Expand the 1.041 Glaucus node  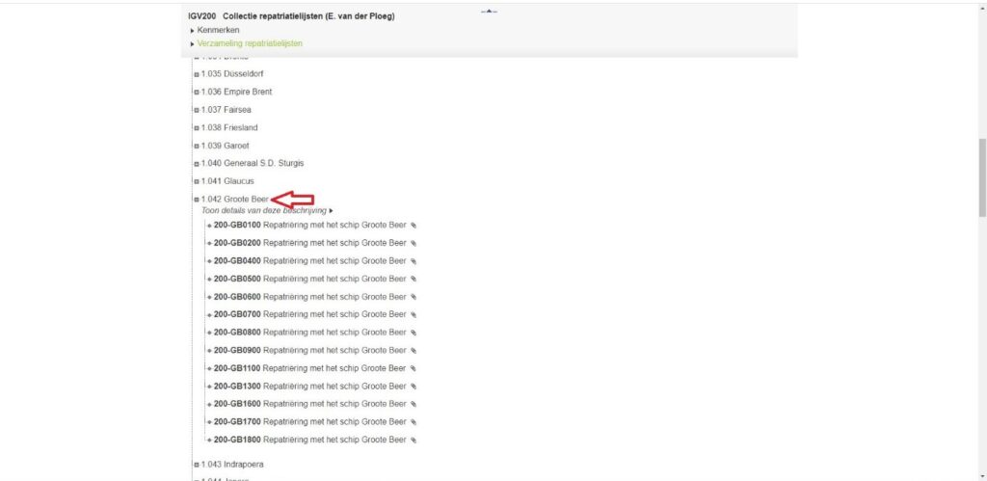(x=197, y=182)
